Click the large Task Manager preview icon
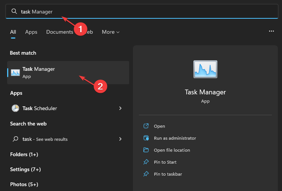The height and width of the screenshot is (191, 282). click(205, 69)
